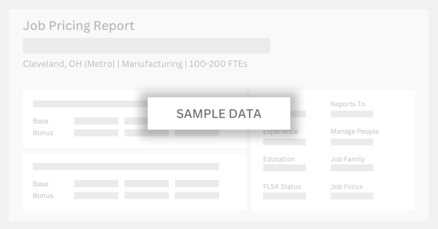Select the value field under Job Focus
Image resolution: width=438 pixels, height=229 pixels.
pos(352,196)
